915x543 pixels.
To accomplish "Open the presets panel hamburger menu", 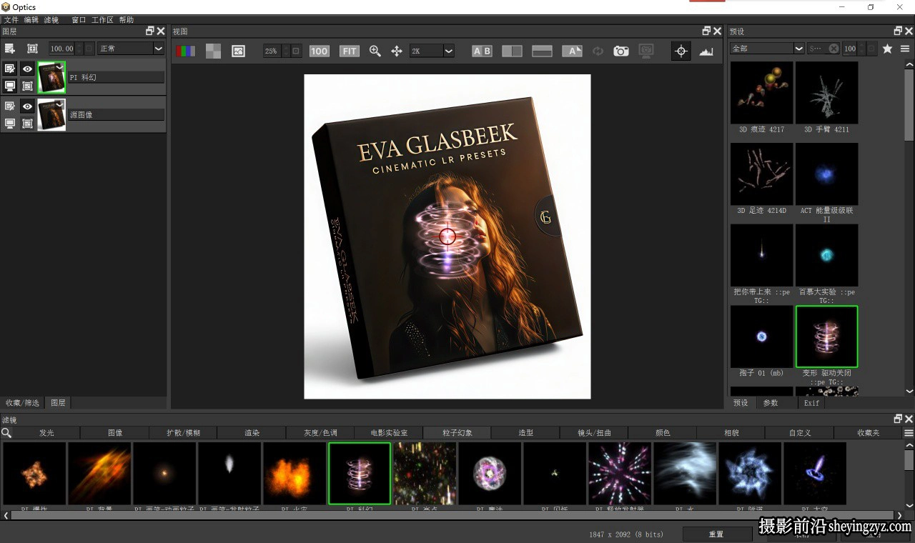I will click(905, 49).
